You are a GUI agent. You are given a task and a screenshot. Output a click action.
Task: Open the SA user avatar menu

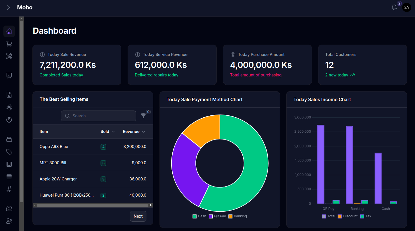point(406,7)
